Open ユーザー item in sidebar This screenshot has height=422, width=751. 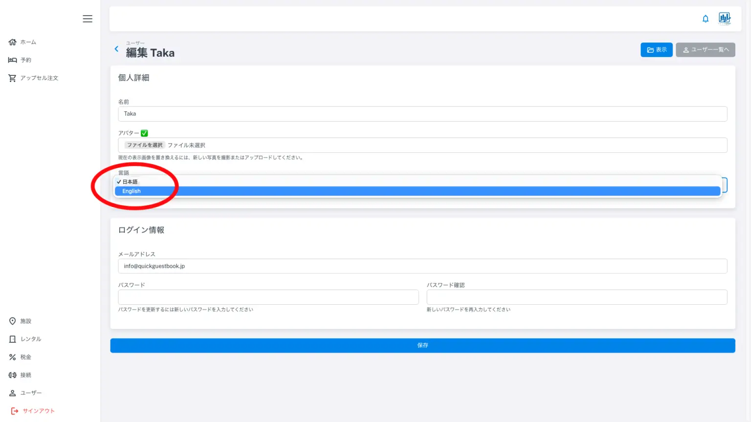(25, 393)
